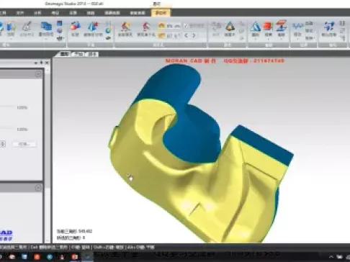Collapse the lower left panel section with round button

point(38,188)
